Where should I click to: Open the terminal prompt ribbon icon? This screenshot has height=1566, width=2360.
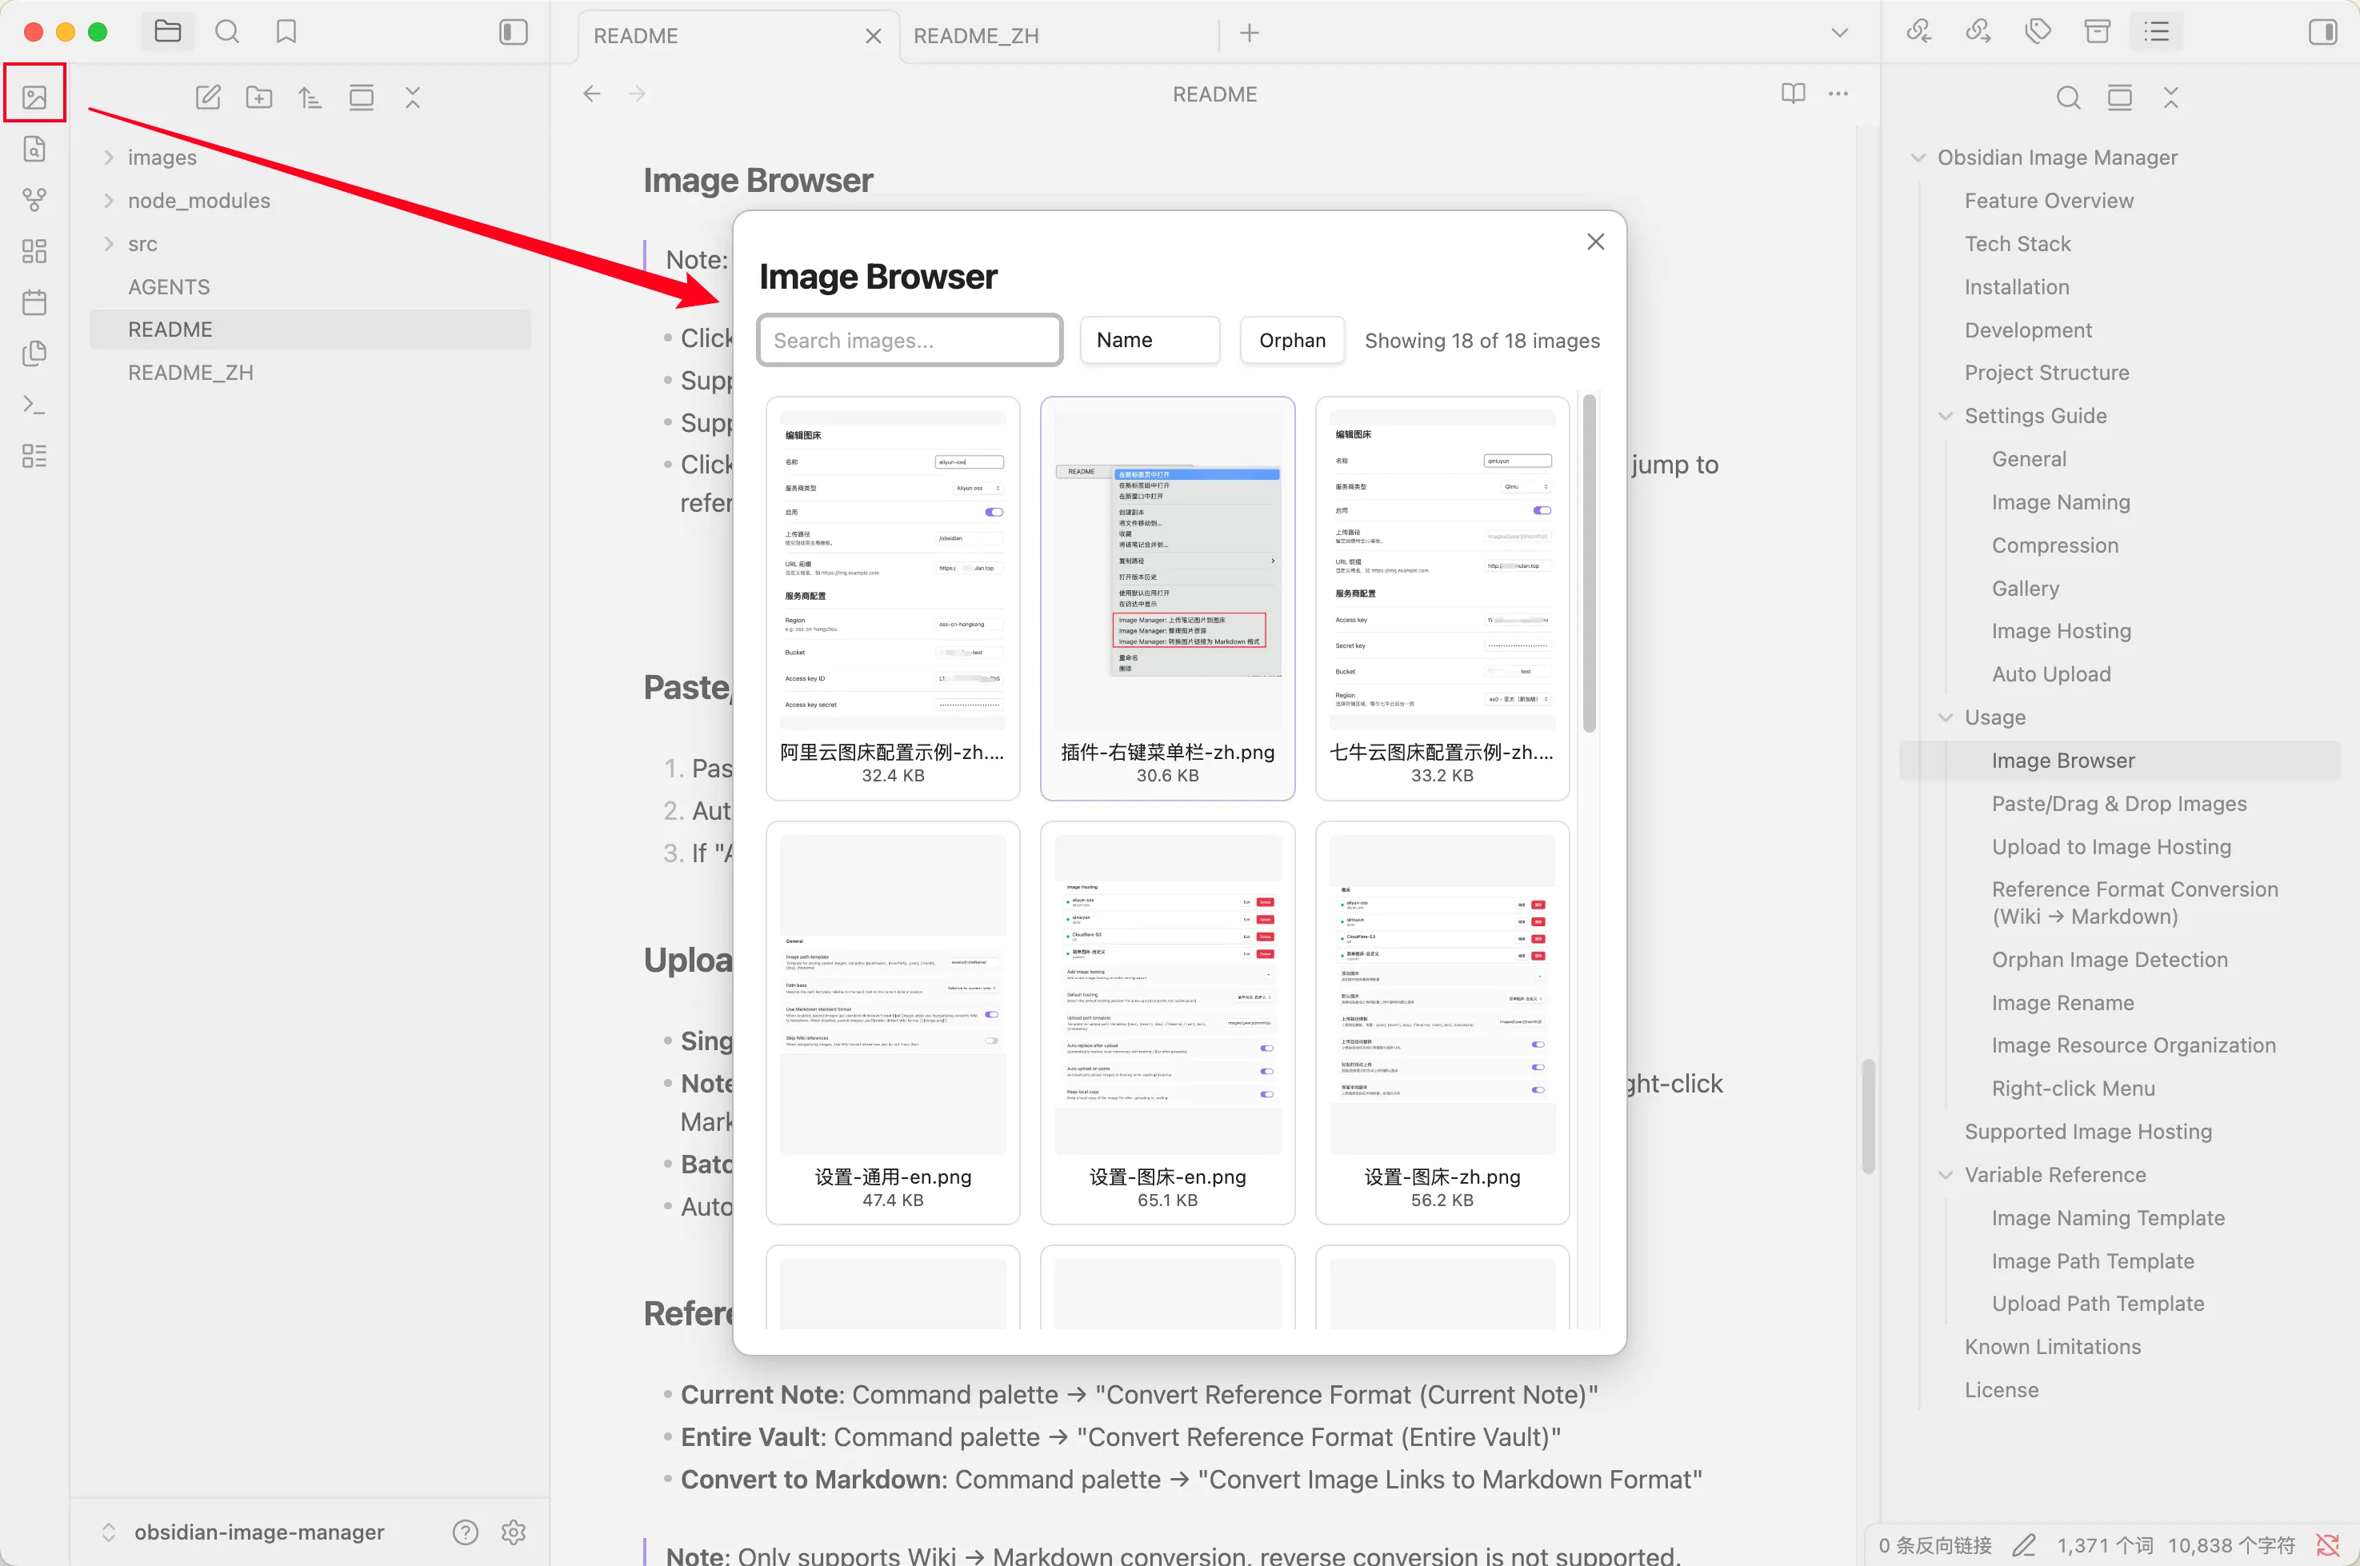(x=35, y=405)
